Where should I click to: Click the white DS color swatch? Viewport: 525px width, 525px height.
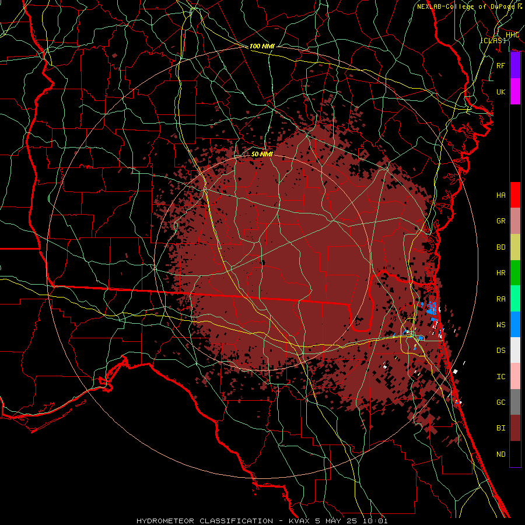[515, 350]
